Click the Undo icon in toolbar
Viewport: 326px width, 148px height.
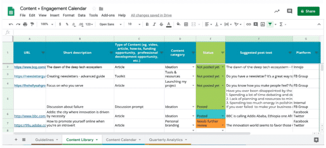(11, 24)
